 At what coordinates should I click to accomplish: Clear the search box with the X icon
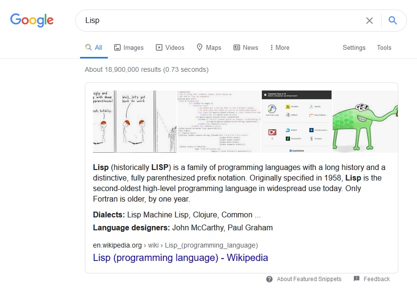[370, 21]
